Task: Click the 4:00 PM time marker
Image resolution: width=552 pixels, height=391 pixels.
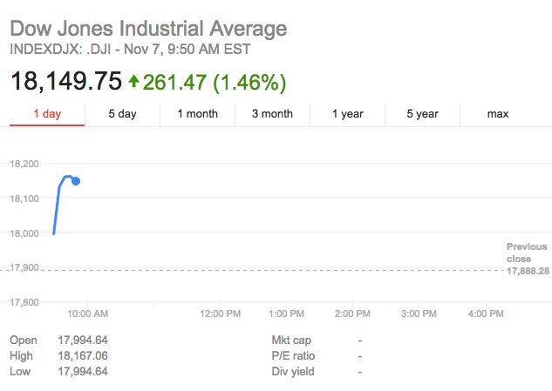Action: 485,313
